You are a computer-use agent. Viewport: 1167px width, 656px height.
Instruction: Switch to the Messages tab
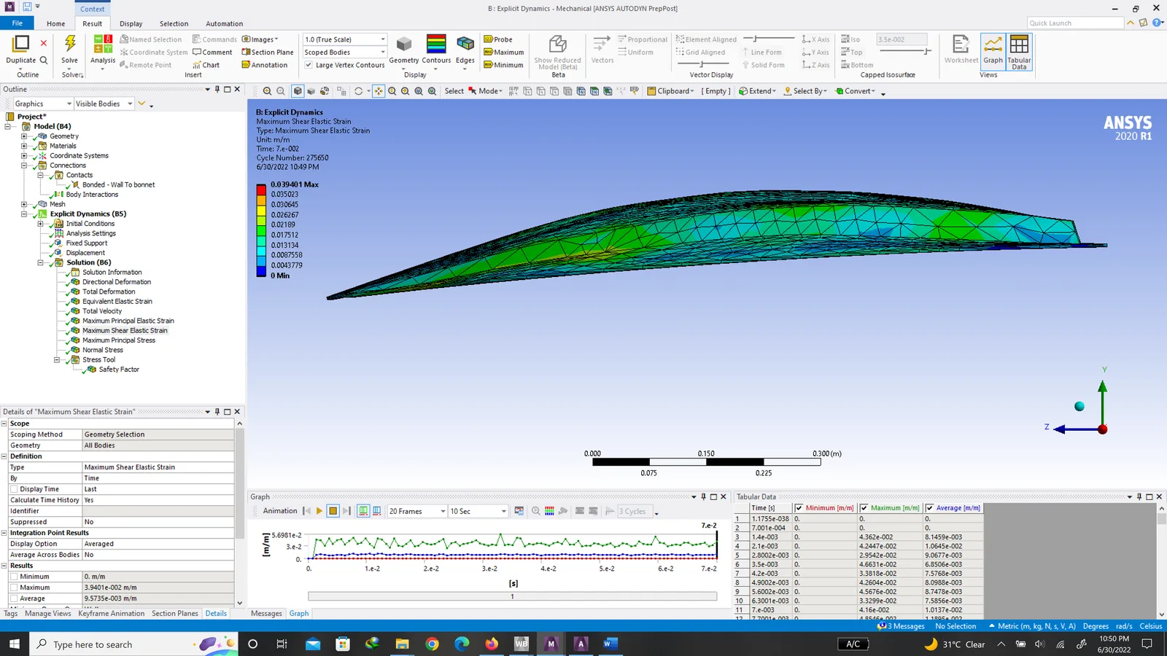tap(266, 613)
